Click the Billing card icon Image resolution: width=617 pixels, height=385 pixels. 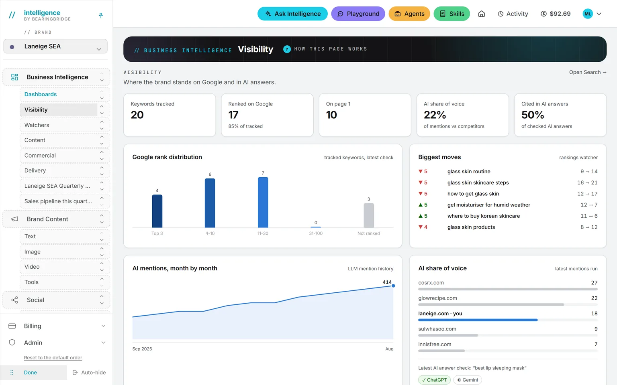pos(12,326)
